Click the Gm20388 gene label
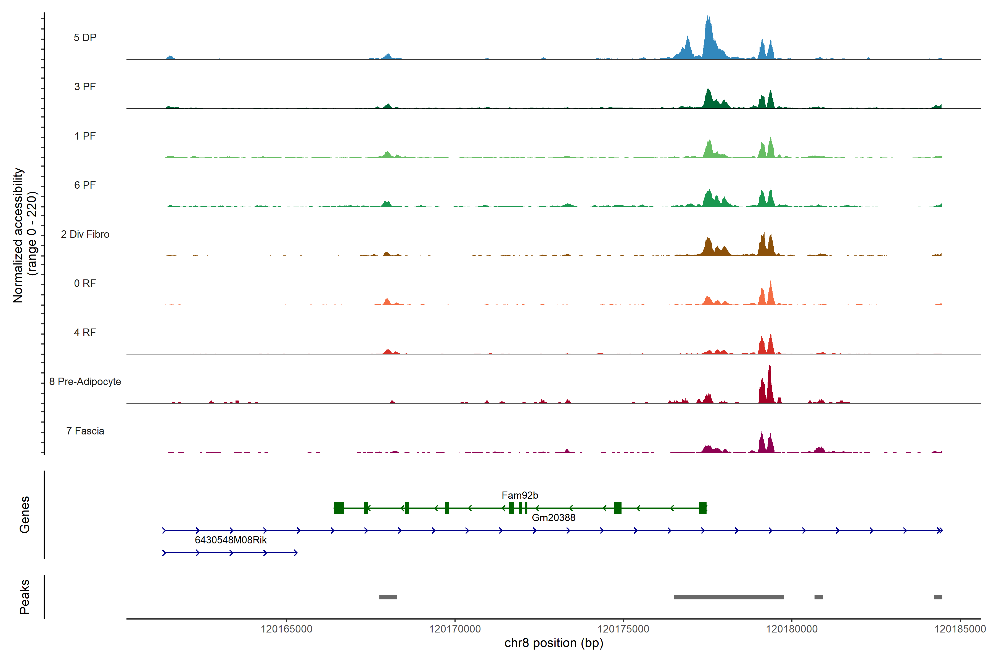This screenshot has width=994, height=662. pos(553,518)
